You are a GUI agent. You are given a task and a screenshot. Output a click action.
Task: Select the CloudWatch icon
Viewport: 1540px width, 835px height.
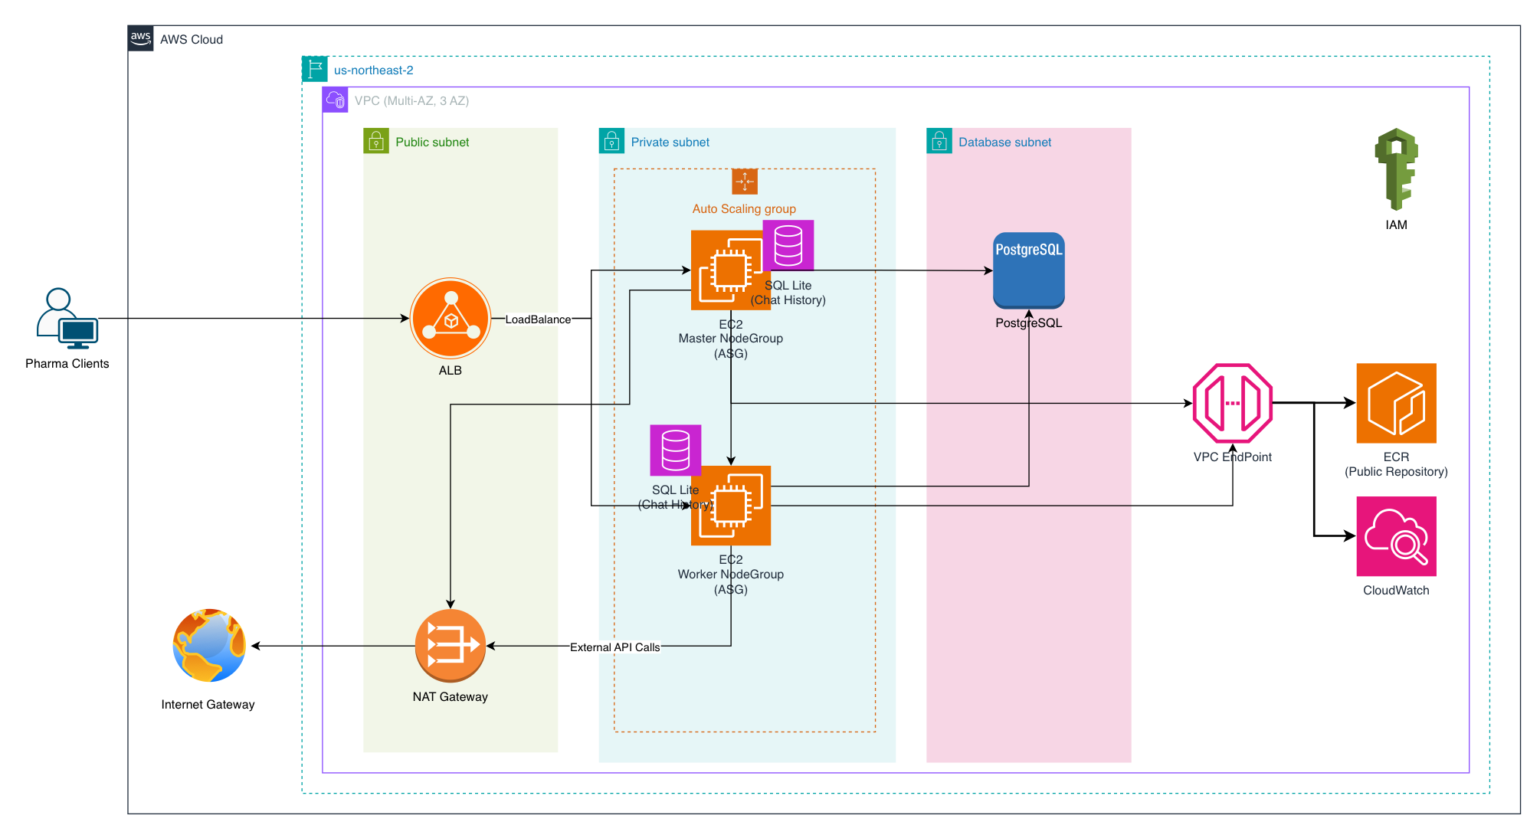pyautogui.click(x=1396, y=536)
